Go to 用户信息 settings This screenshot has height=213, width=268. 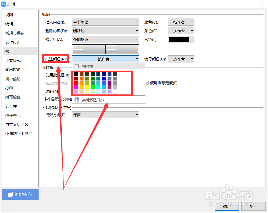coord(20,79)
